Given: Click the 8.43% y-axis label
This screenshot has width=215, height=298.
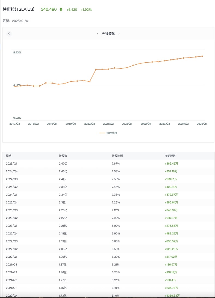Looking at the screenshot, I should 17,53.
